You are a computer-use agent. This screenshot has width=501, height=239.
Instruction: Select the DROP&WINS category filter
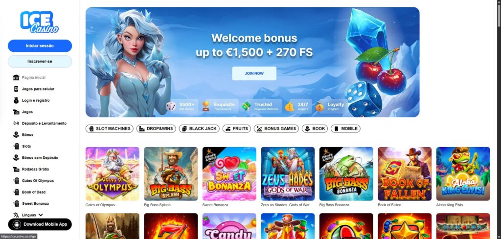[156, 129]
